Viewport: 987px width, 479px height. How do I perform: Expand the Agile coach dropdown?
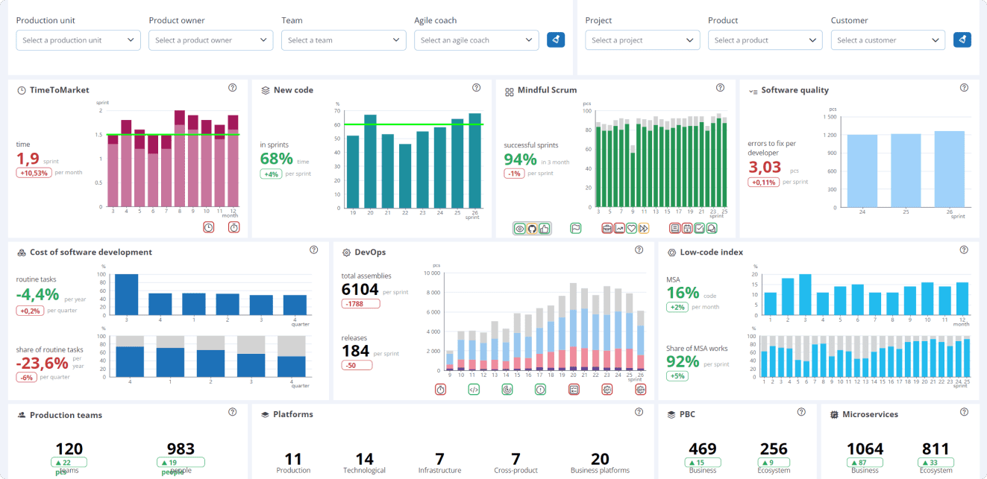[x=476, y=40]
